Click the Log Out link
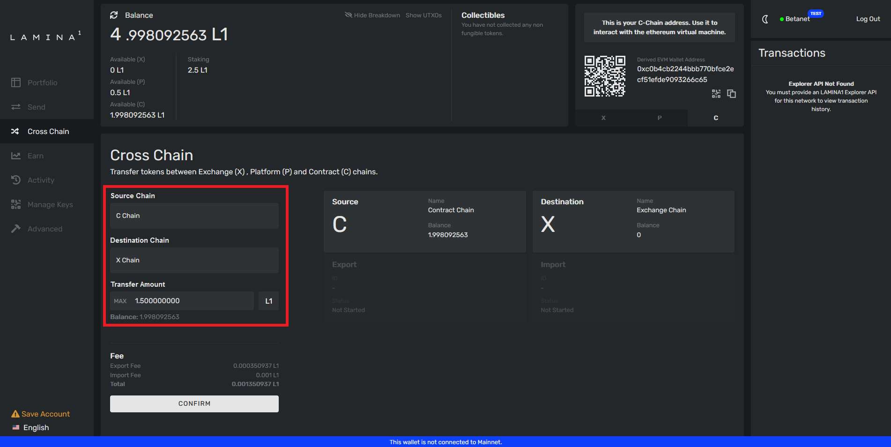The height and width of the screenshot is (447, 891). (x=868, y=19)
